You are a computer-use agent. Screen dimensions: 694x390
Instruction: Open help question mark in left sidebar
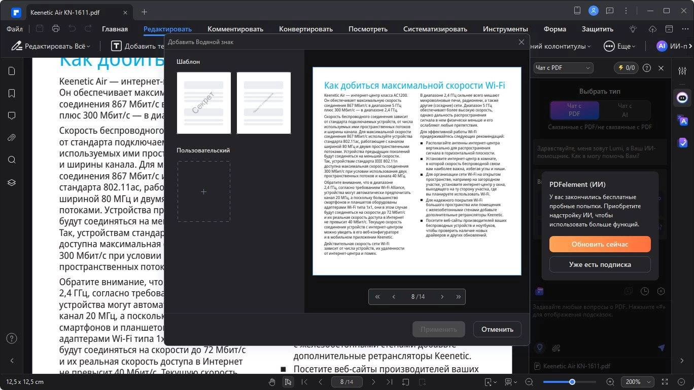12,338
